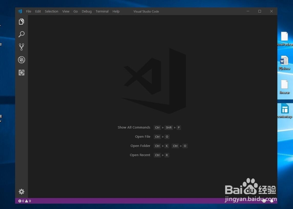Click the 'Open File' label

pyautogui.click(x=143, y=137)
